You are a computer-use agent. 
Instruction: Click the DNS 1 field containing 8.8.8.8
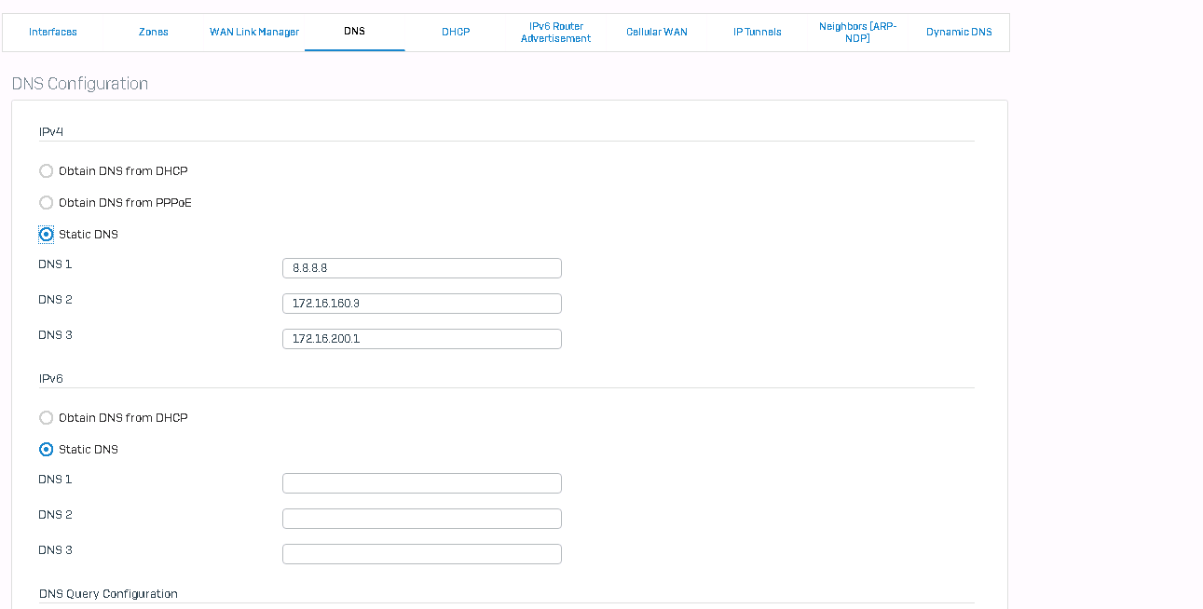point(421,268)
